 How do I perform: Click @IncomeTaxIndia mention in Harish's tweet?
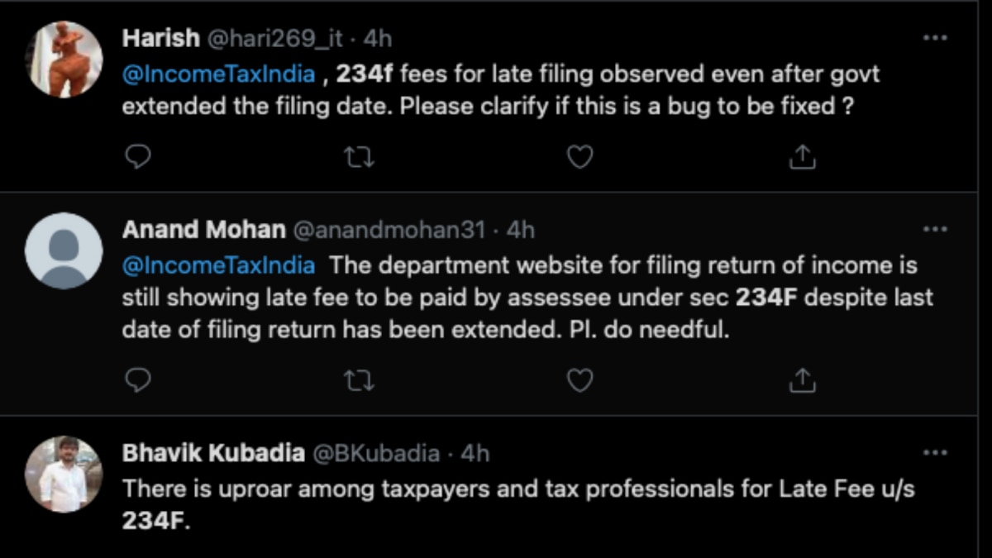218,74
